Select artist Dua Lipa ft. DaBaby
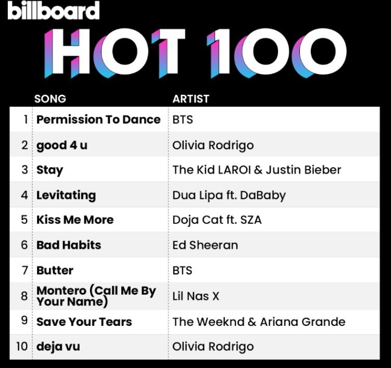The image size is (391, 368). click(x=229, y=195)
